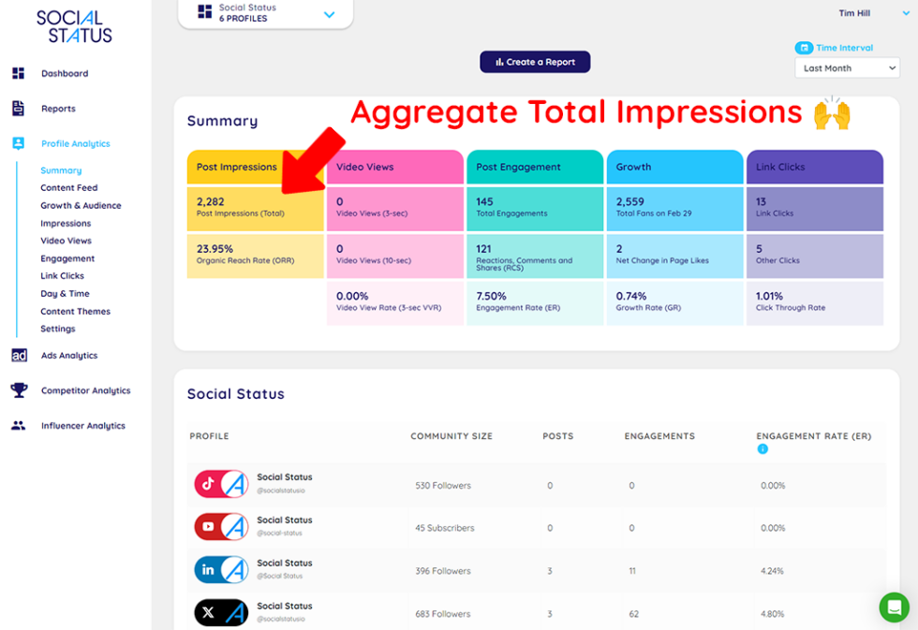Open the Engagement Rate info tooltip icon
Viewport: 918px width, 630px height.
pos(763,447)
